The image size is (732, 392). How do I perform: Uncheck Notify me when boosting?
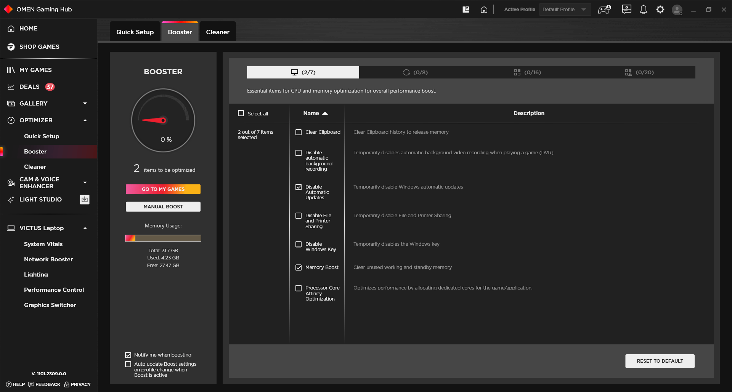(128, 355)
